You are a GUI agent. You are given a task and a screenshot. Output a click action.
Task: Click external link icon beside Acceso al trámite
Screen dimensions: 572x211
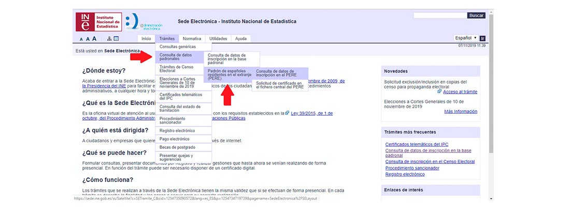point(439,91)
